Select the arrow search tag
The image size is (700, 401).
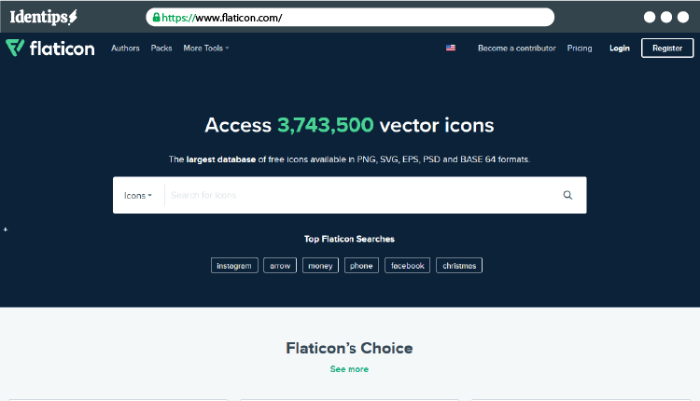280,266
